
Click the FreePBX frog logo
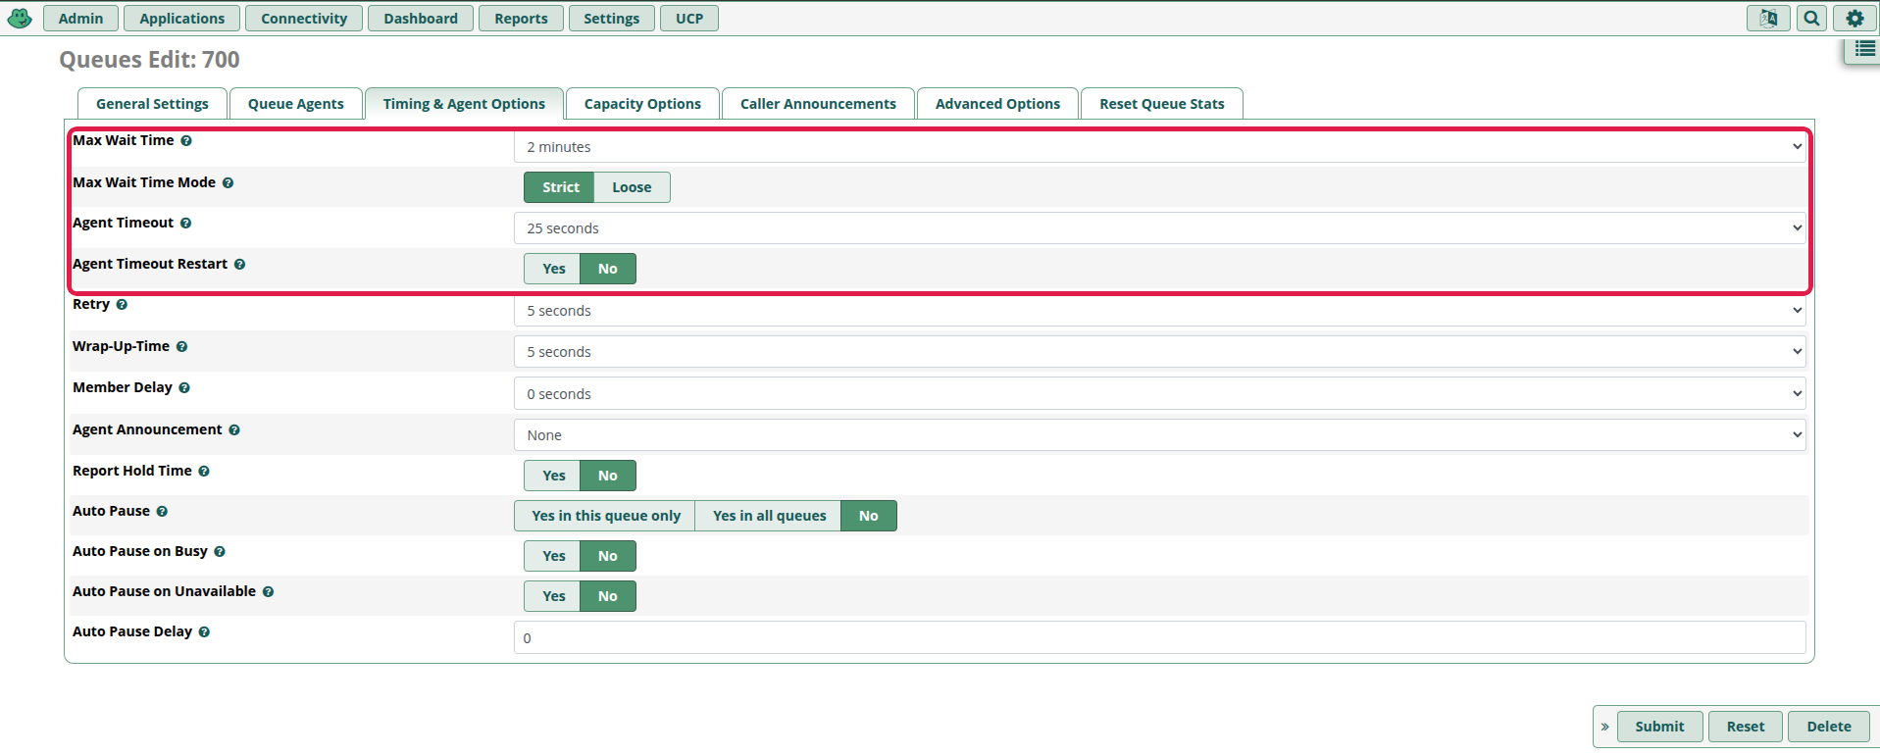(20, 18)
